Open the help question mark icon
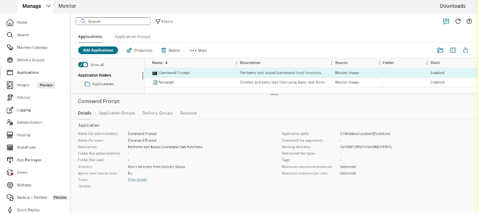The image size is (478, 213). (x=469, y=21)
